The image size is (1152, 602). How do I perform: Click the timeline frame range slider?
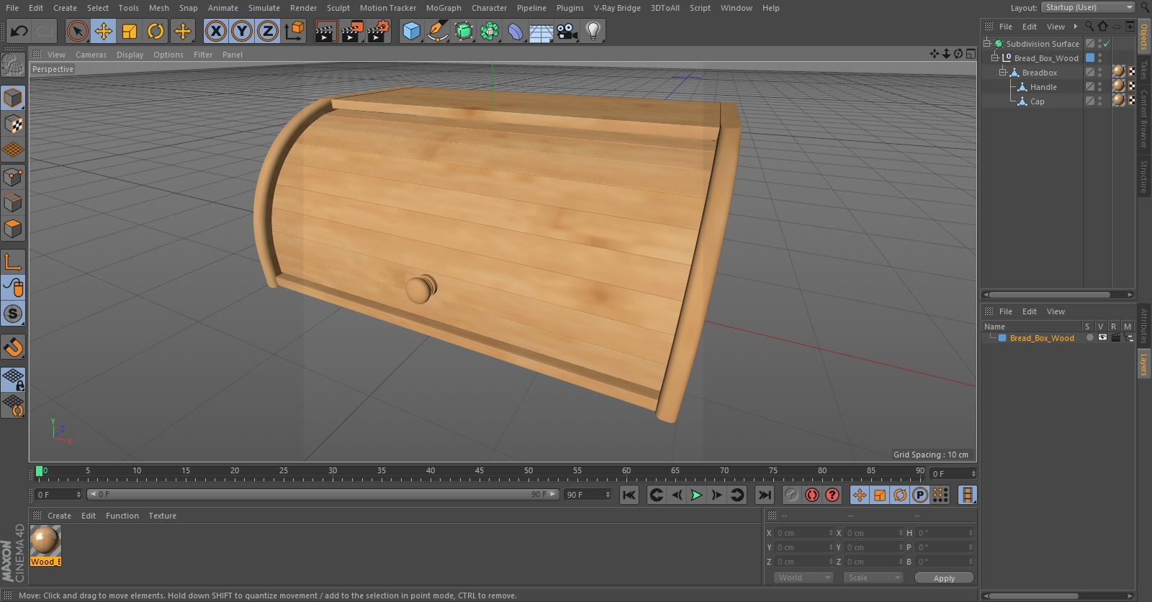click(x=323, y=494)
